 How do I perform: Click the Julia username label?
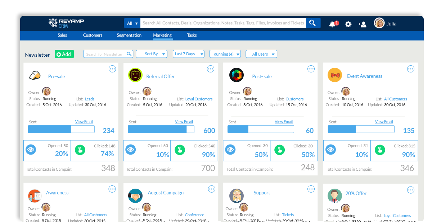tap(391, 24)
